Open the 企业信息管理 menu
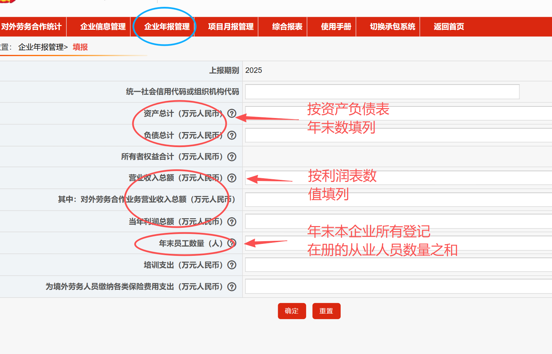Image resolution: width=552 pixels, height=354 pixels. click(103, 27)
